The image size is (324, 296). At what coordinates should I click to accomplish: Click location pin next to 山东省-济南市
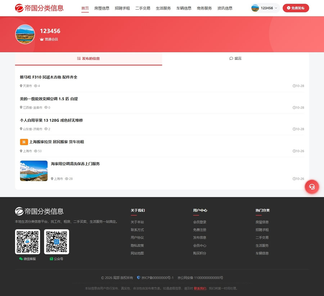(21, 129)
